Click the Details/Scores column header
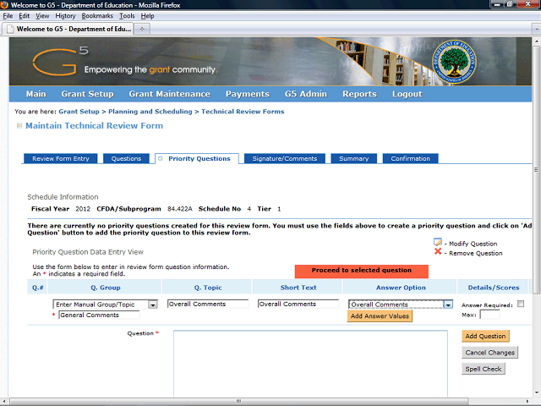Screen dimensions: 541x406 tap(494, 288)
